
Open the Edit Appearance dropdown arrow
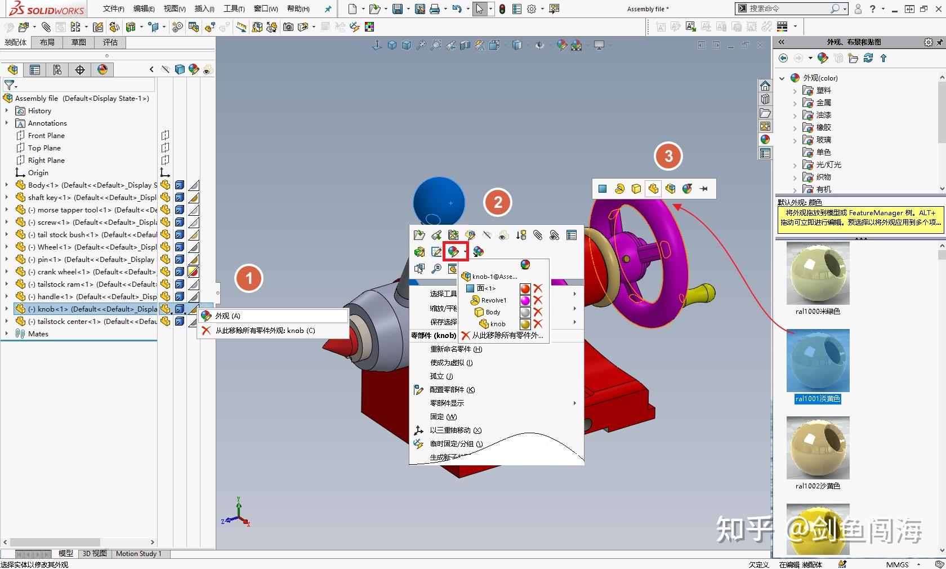point(465,252)
